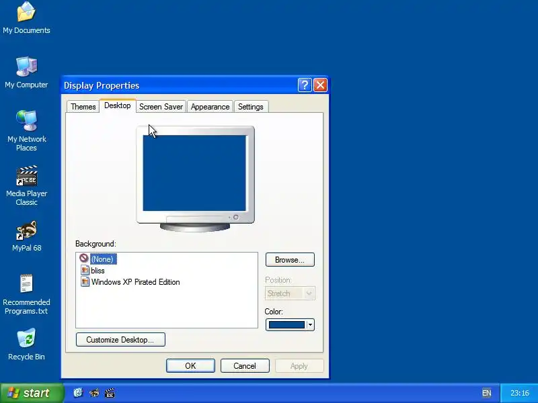Open the Start menu
Image resolution: width=538 pixels, height=403 pixels.
tap(32, 393)
